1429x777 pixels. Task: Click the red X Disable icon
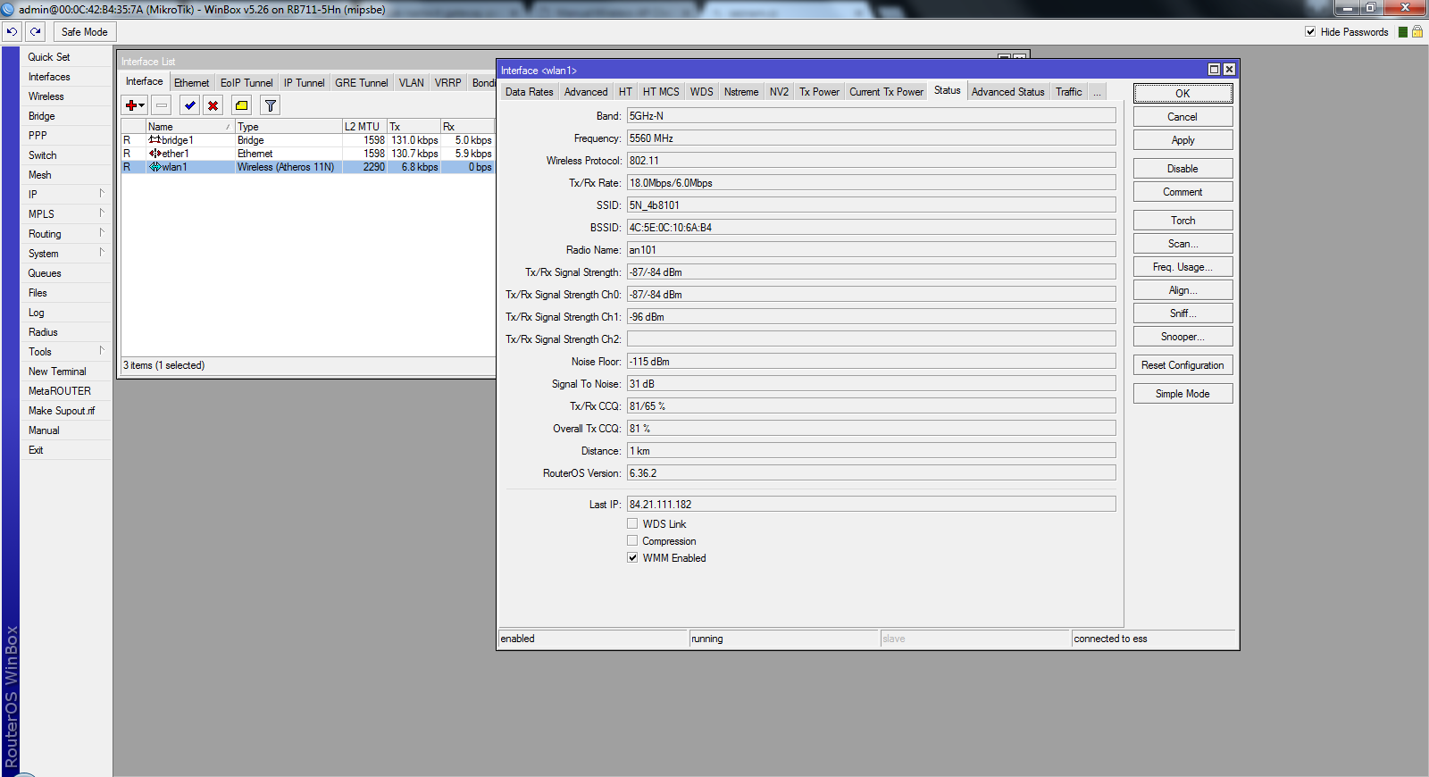213,105
